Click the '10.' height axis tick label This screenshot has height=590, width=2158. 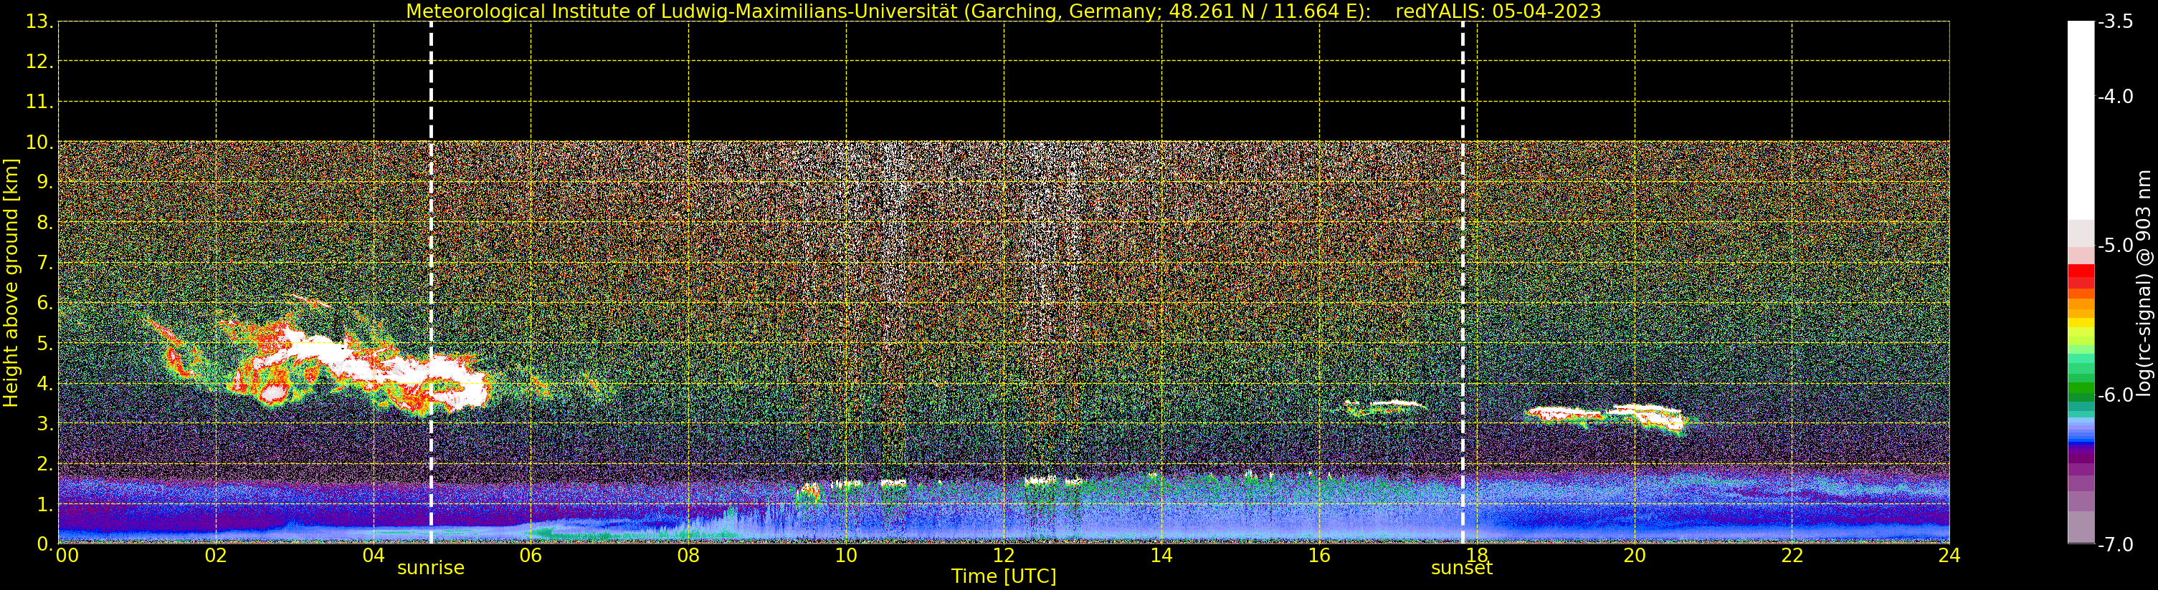[39, 142]
